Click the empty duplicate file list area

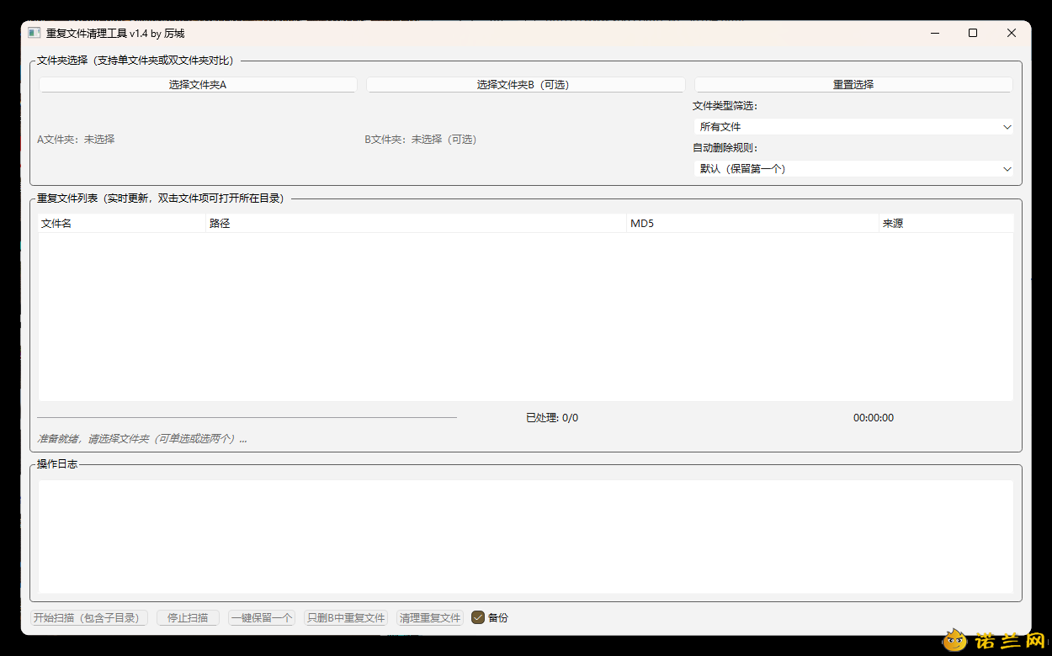[526, 317]
